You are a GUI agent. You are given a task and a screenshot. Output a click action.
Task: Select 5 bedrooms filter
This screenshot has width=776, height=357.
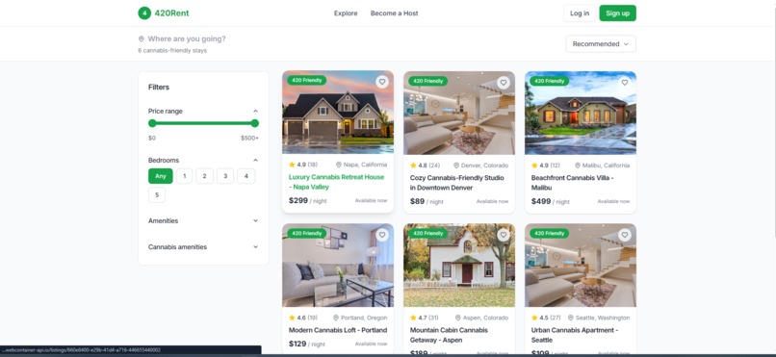(x=157, y=194)
